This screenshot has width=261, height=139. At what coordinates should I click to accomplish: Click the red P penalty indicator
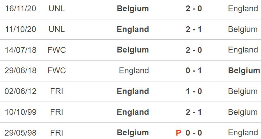(x=178, y=133)
